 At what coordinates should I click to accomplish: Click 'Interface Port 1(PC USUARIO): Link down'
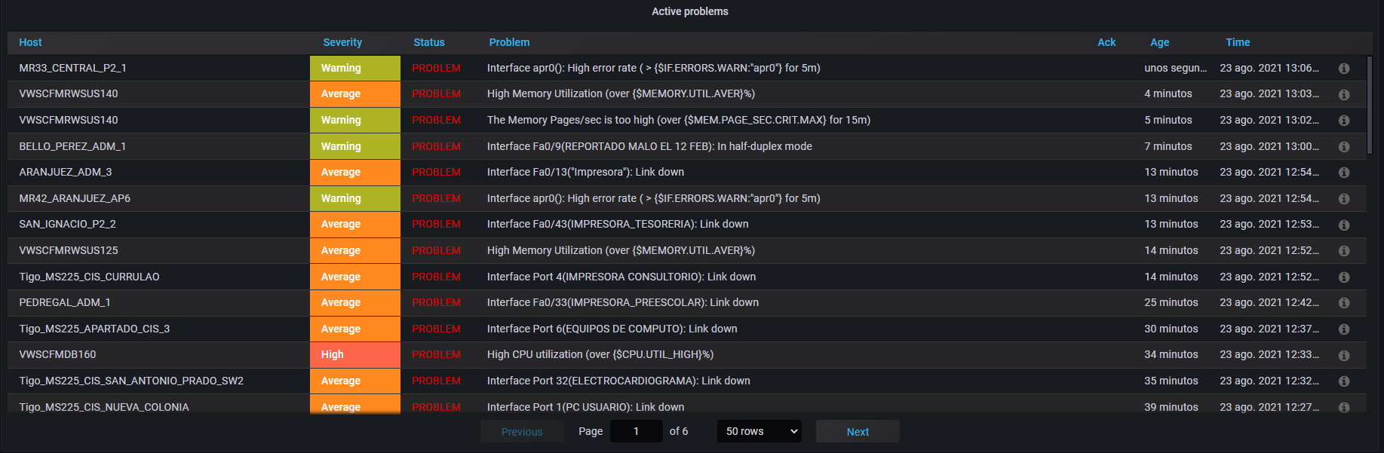[585, 407]
